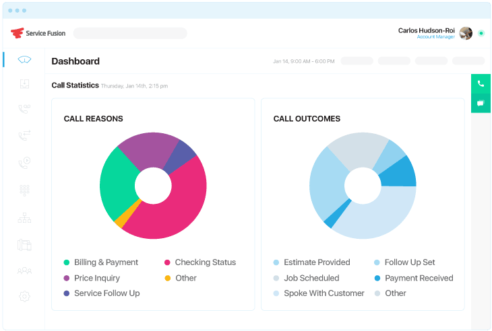This screenshot has width=492, height=331.
Task: Open the Jan 14 date range selector
Action: tap(303, 61)
